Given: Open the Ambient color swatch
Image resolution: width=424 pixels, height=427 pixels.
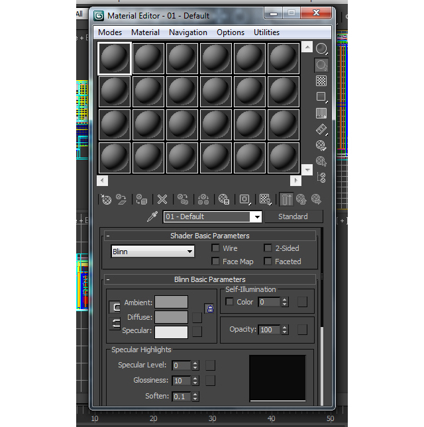Looking at the screenshot, I should click(171, 302).
